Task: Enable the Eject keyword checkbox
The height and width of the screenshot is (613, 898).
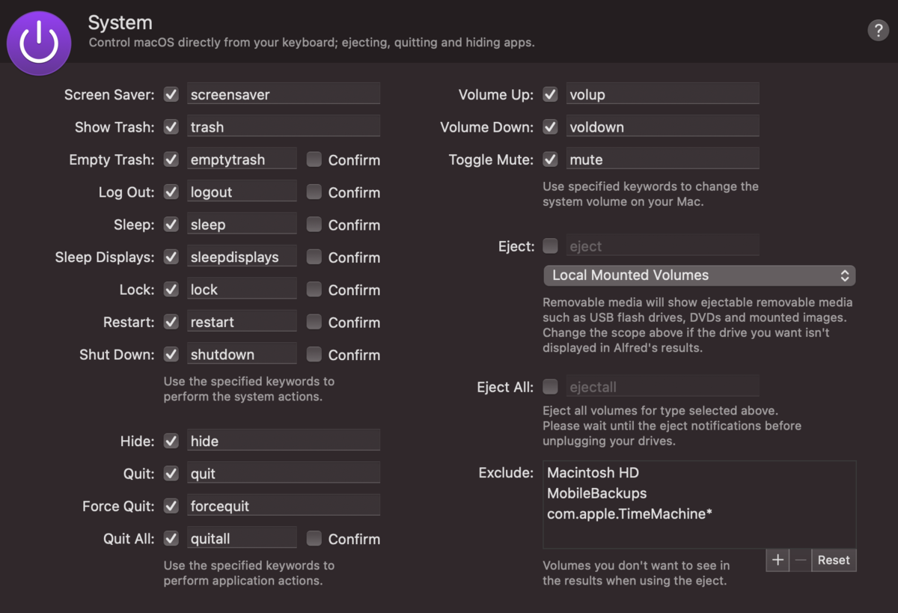Action: [550, 246]
